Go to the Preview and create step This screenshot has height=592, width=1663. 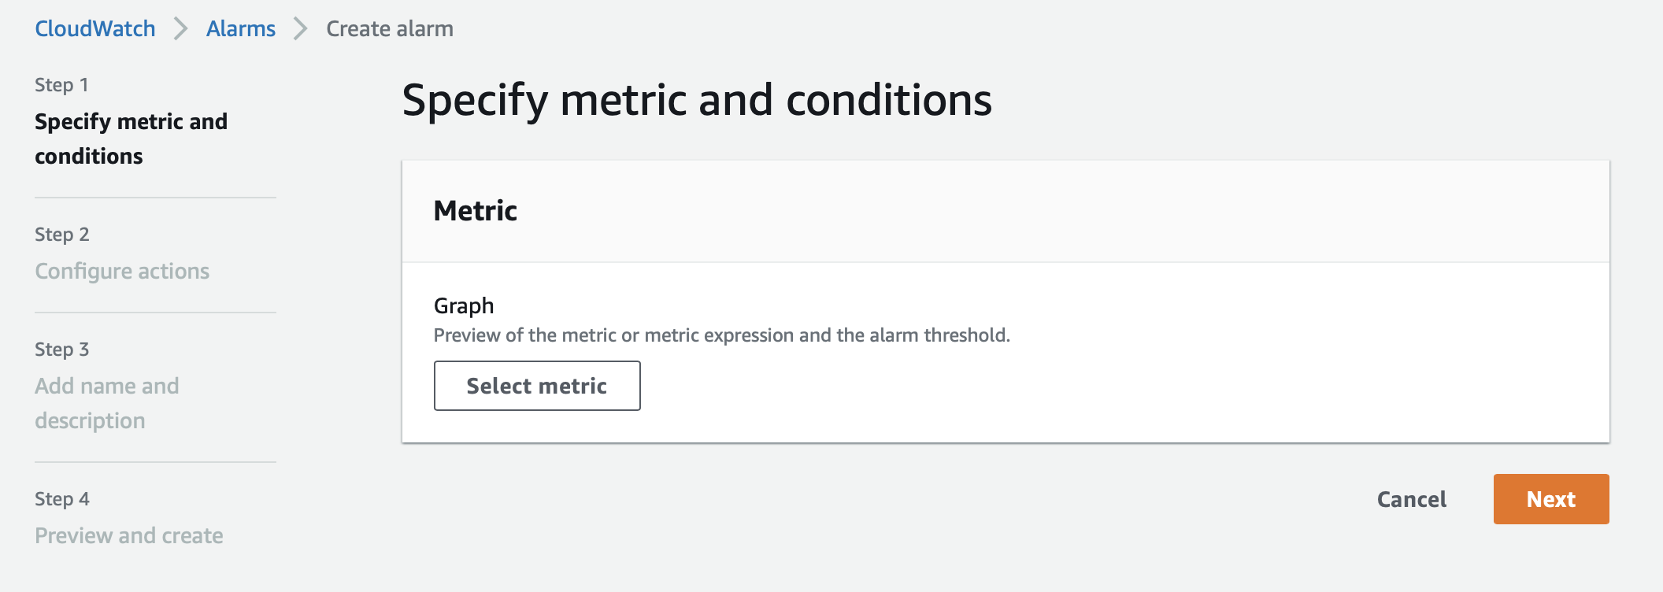coord(129,535)
